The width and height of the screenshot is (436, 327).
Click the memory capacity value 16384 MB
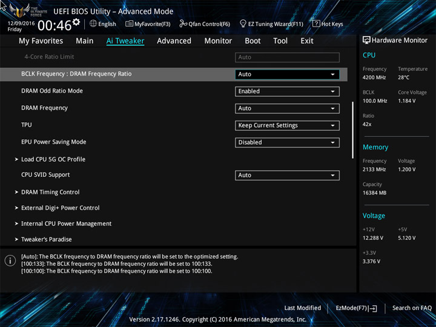click(375, 193)
